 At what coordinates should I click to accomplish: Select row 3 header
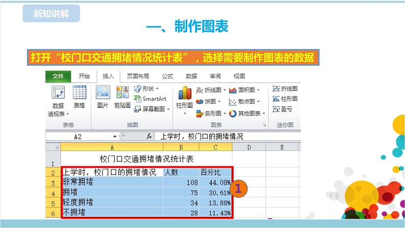point(53,183)
